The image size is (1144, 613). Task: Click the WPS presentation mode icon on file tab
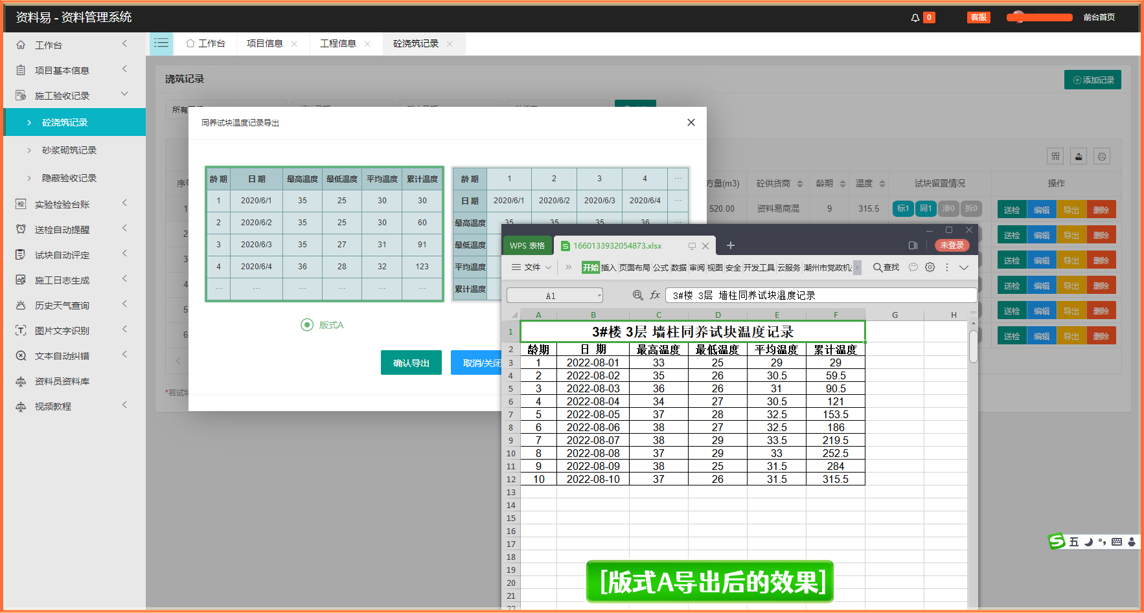(x=692, y=246)
